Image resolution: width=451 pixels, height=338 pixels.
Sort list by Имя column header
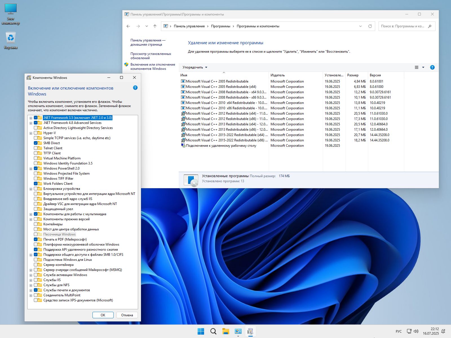[224, 75]
